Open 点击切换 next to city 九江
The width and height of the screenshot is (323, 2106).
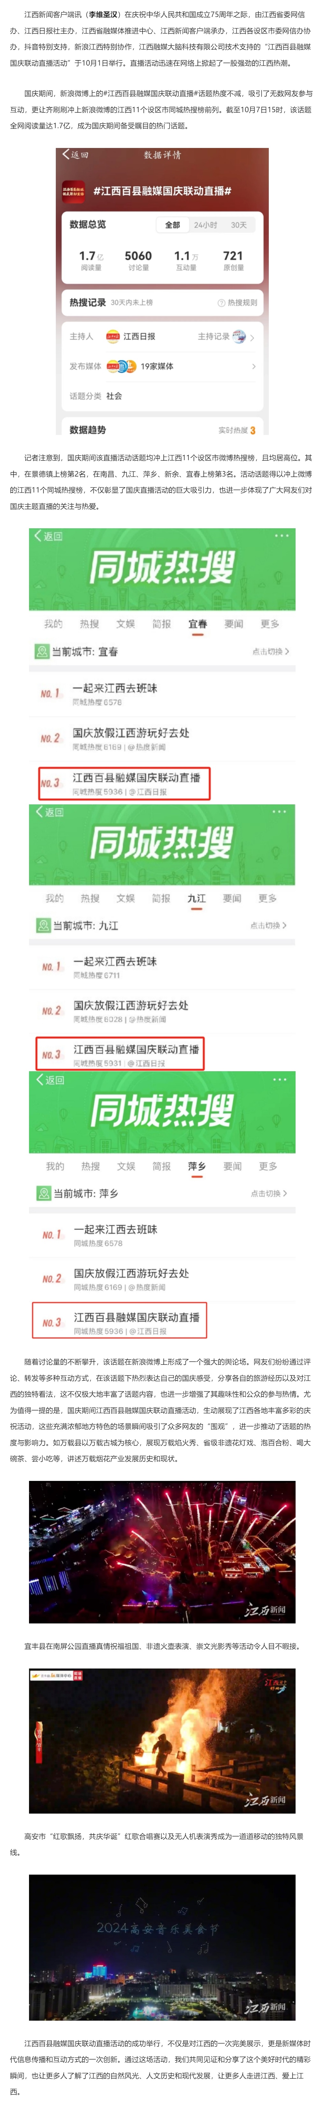(x=268, y=925)
